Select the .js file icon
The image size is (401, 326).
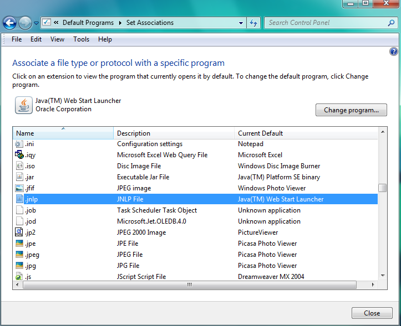click(19, 277)
